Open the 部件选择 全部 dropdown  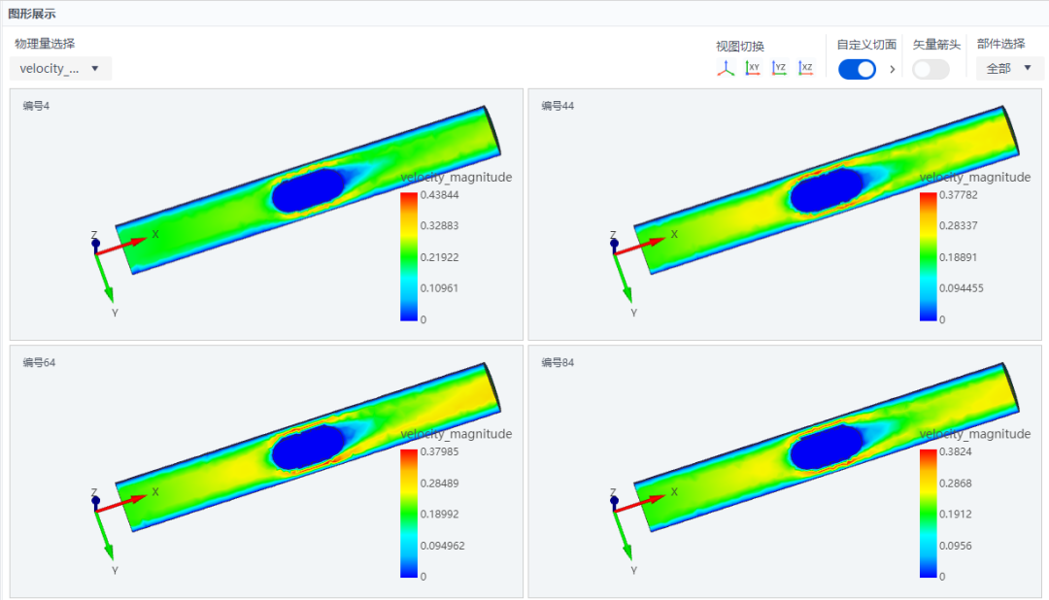click(1009, 68)
